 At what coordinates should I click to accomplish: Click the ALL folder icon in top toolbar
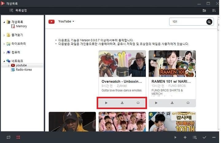point(204,10)
